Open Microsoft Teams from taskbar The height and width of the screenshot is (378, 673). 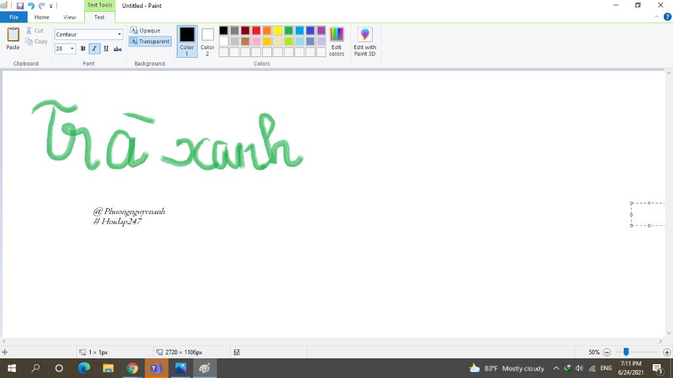pos(156,368)
